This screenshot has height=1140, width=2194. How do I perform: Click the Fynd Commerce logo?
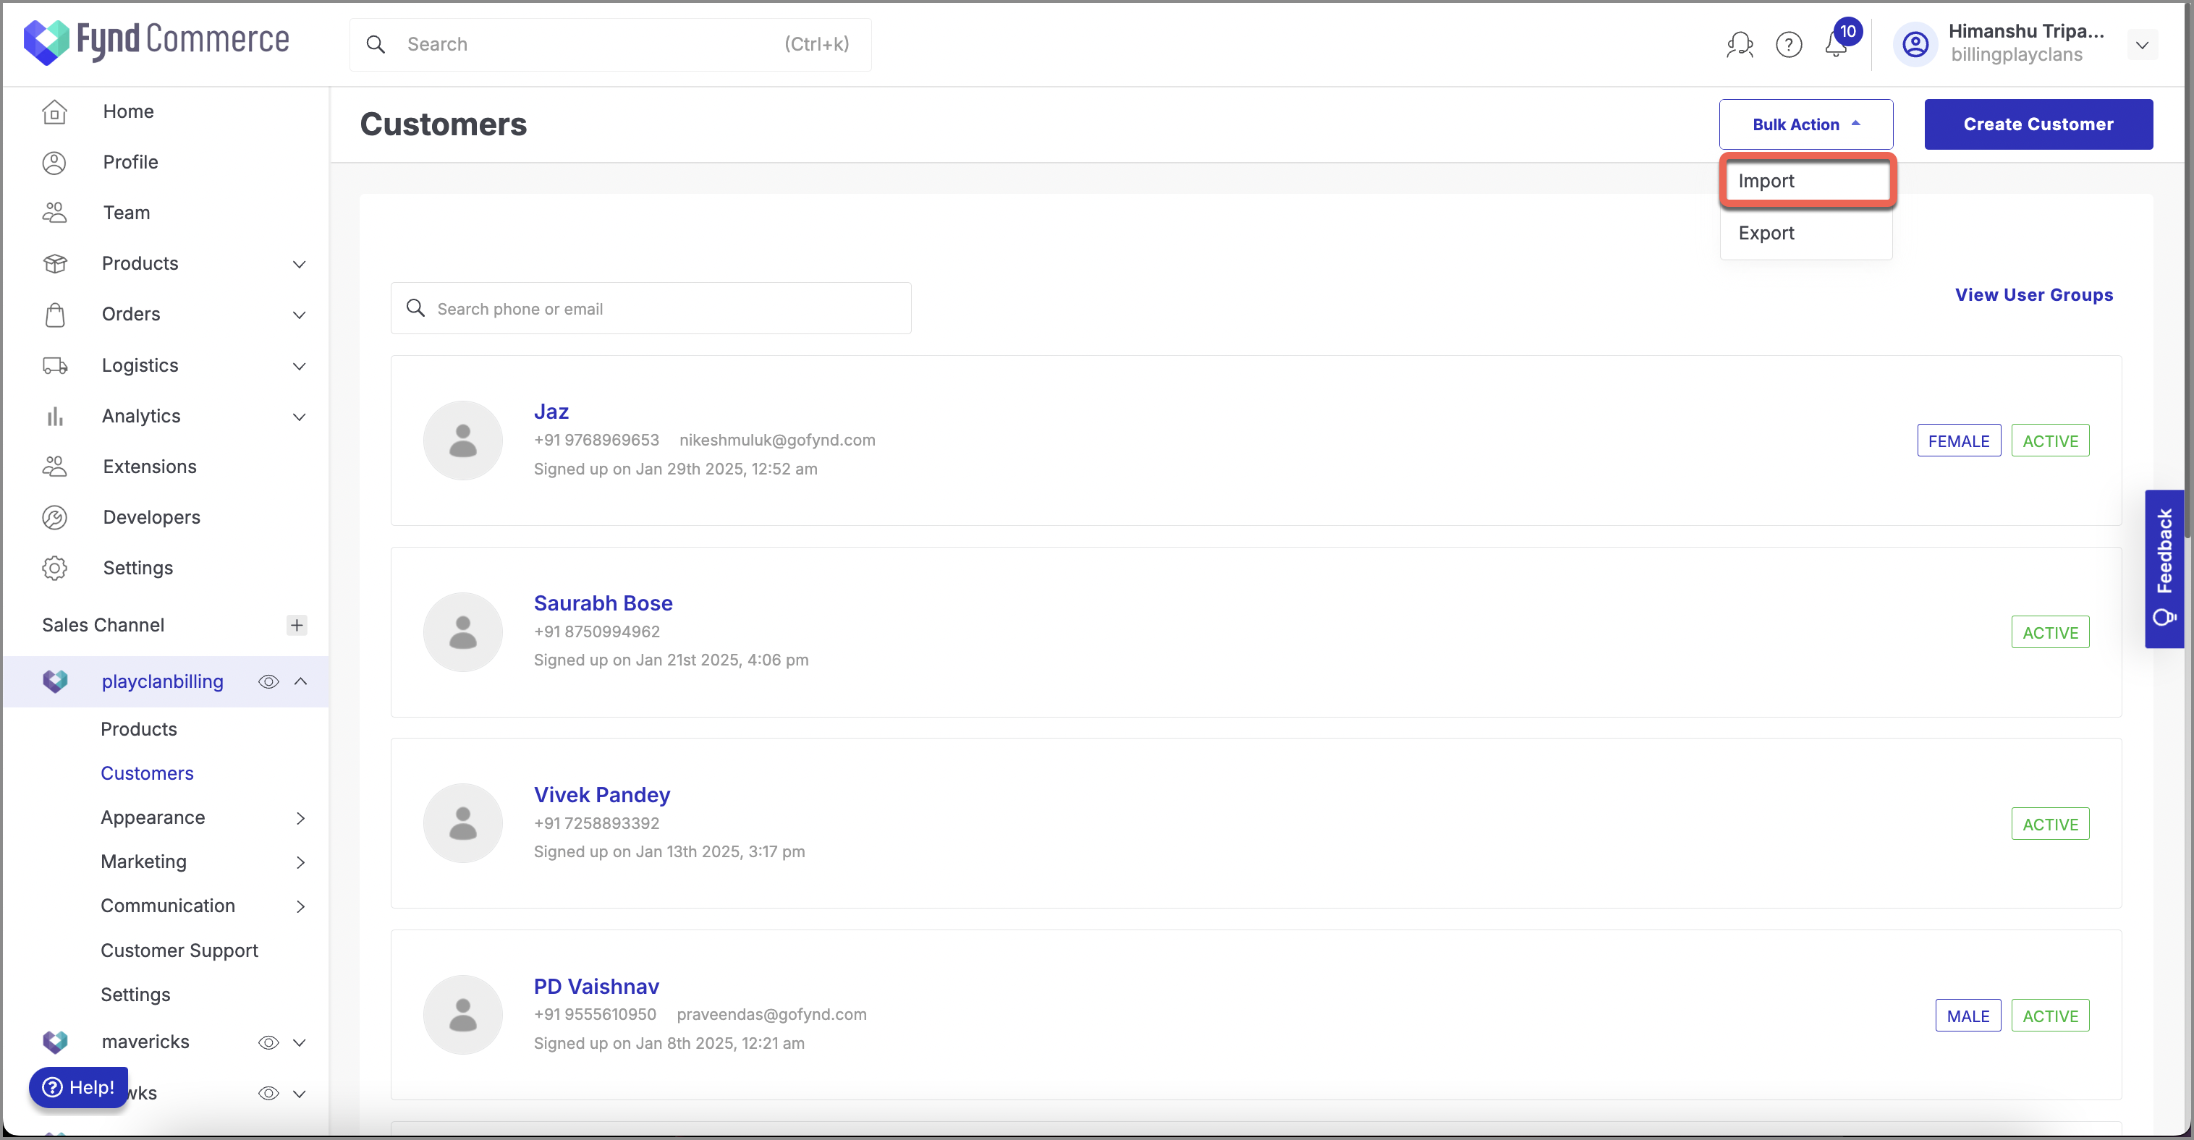point(156,42)
